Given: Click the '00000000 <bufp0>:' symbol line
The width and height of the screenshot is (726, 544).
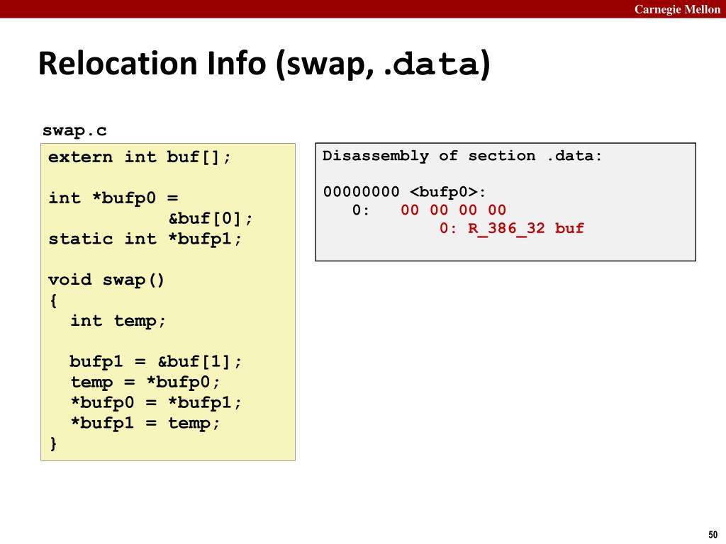Looking at the screenshot, I should pos(404,191).
